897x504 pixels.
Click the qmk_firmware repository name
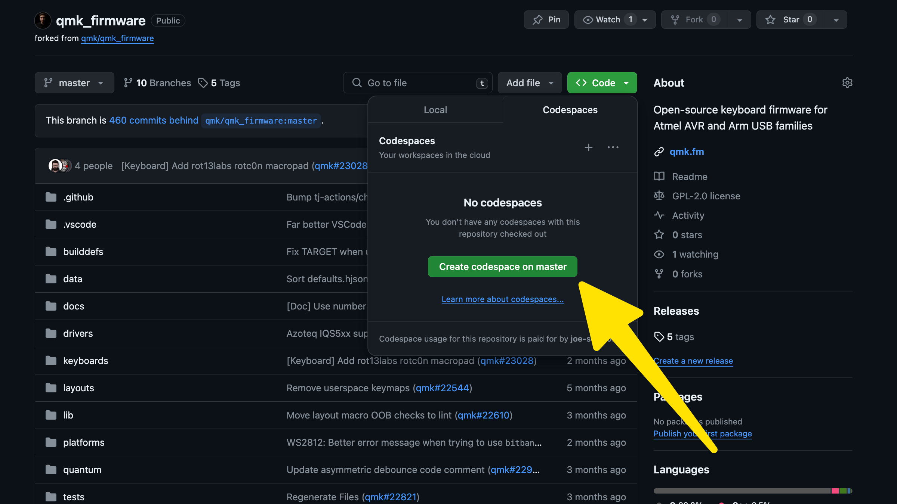pos(101,21)
